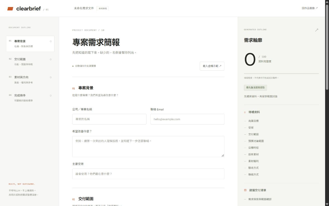The width and height of the screenshot is (329, 206).
Task: Click the 載入虛構示範 button
Action: pyautogui.click(x=212, y=66)
